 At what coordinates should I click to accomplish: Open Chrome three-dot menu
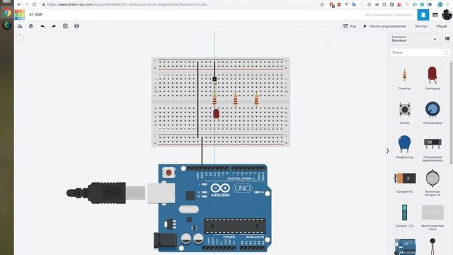coord(448,4)
